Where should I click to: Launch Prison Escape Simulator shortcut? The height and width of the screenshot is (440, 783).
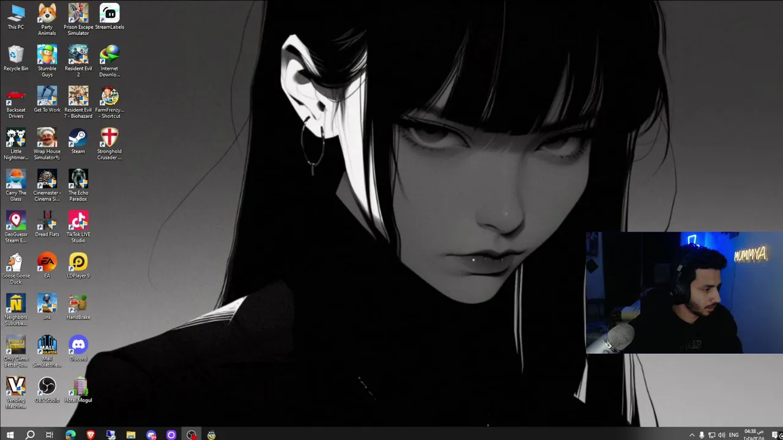78,19
